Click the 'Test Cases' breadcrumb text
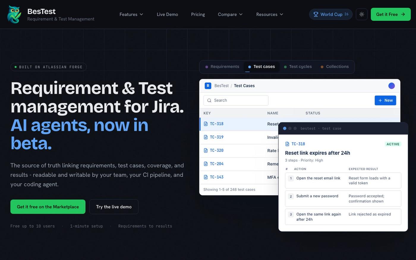This screenshot has width=416, height=260. point(244,86)
